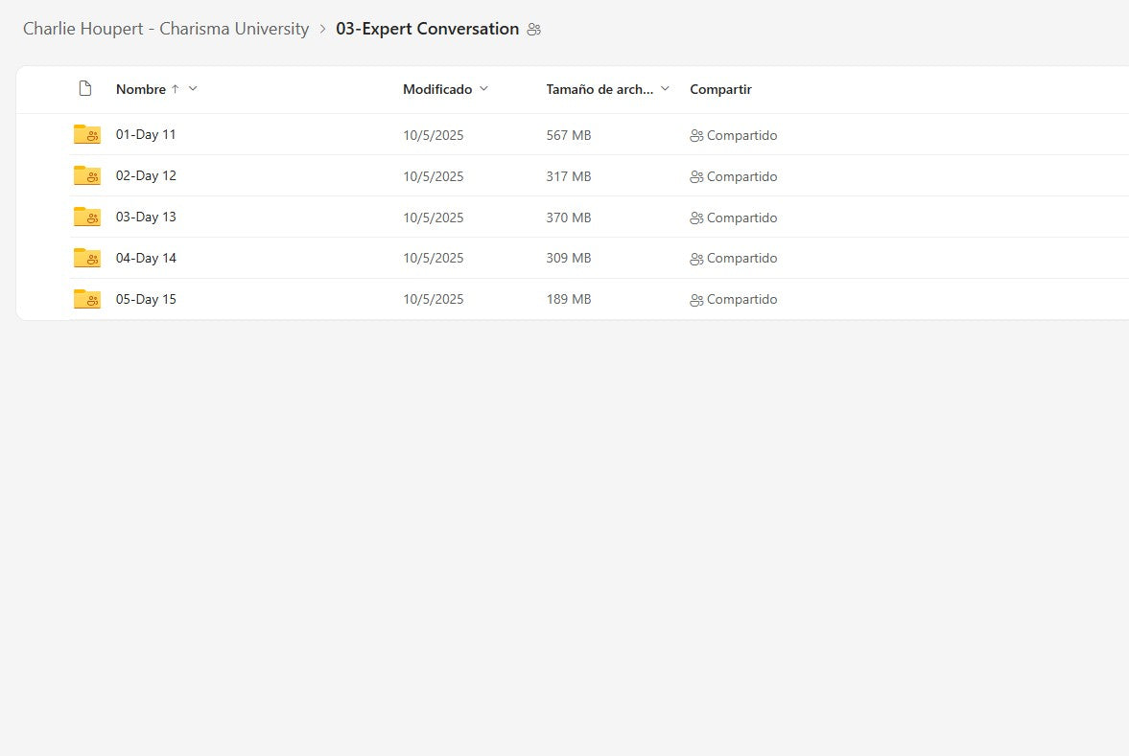
Task: Click the Compartir column header
Action: click(720, 89)
